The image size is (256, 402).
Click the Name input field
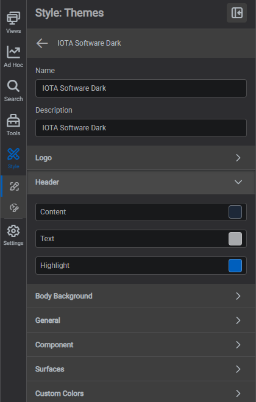click(x=141, y=88)
